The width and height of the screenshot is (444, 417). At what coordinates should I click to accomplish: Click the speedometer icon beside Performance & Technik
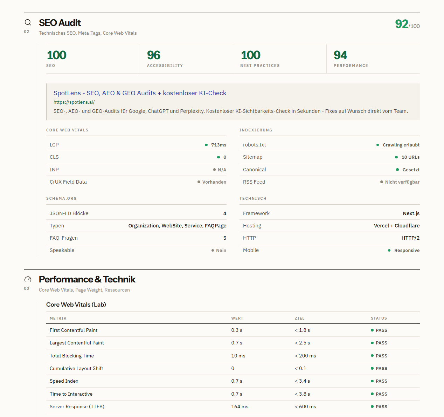pyautogui.click(x=28, y=279)
